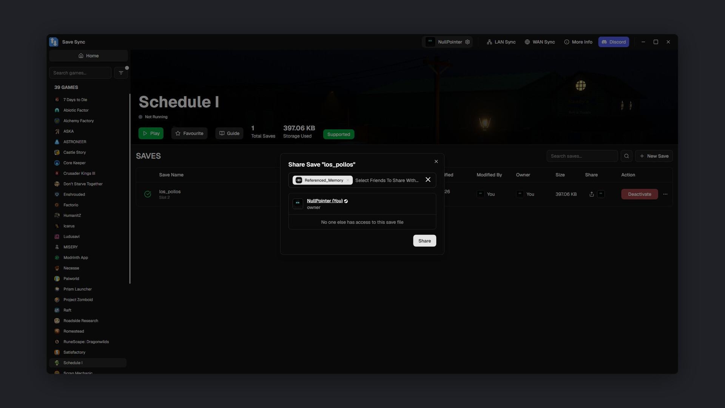The width and height of the screenshot is (725, 408).
Task: Clear all selected friends in share field
Action: (x=428, y=180)
